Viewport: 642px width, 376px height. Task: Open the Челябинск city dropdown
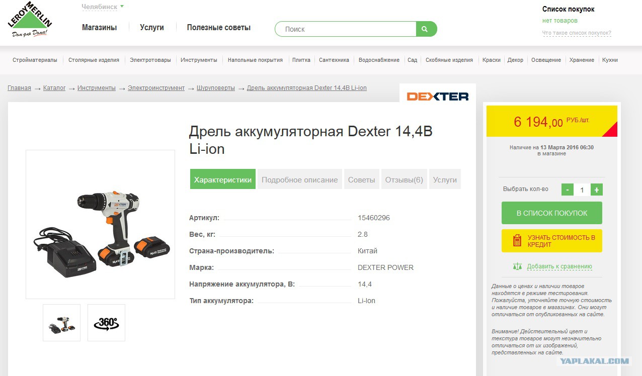103,7
